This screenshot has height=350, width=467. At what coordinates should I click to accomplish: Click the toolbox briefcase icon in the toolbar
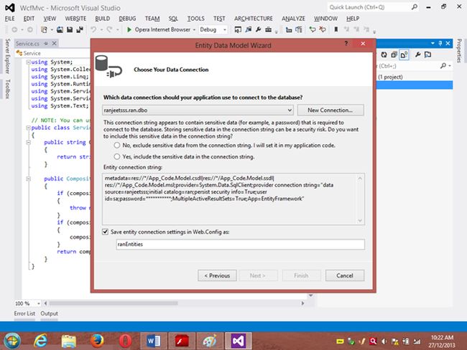click(269, 29)
